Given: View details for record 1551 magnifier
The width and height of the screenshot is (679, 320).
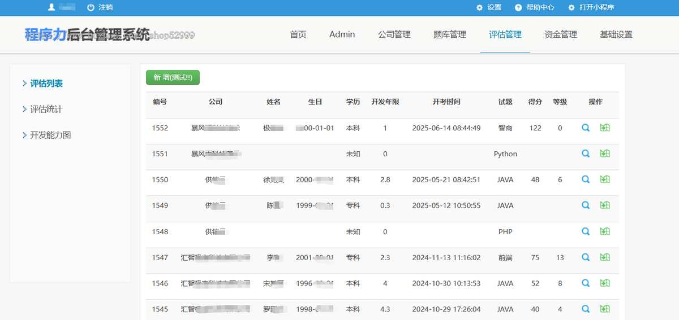Looking at the screenshot, I should click(x=586, y=154).
